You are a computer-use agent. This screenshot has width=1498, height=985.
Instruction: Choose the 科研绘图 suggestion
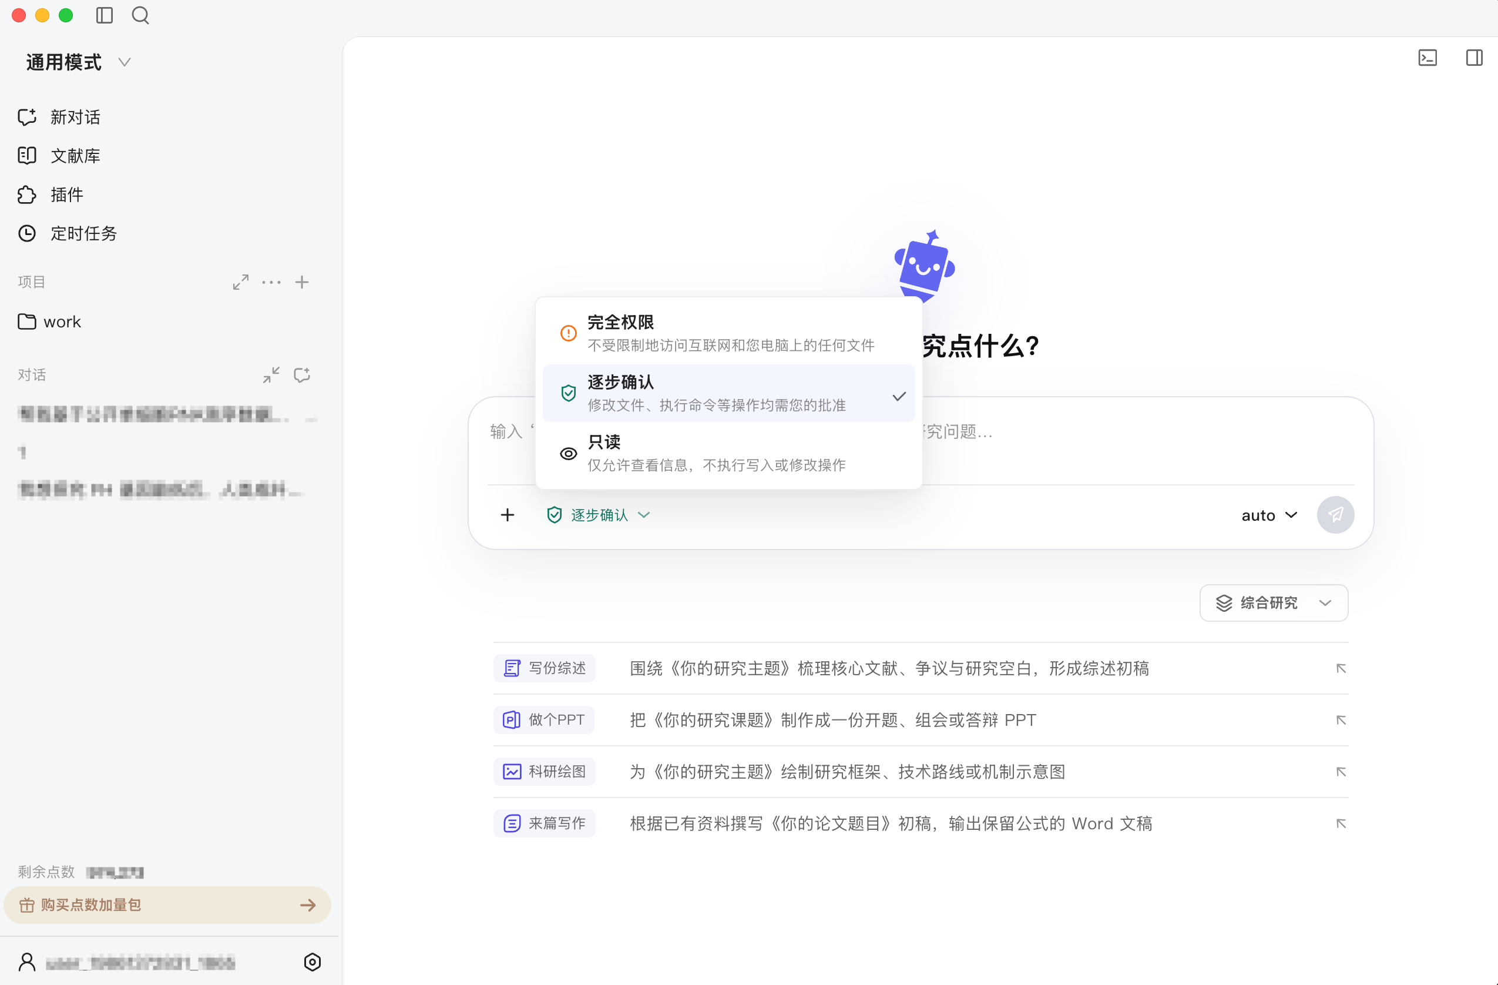(545, 772)
